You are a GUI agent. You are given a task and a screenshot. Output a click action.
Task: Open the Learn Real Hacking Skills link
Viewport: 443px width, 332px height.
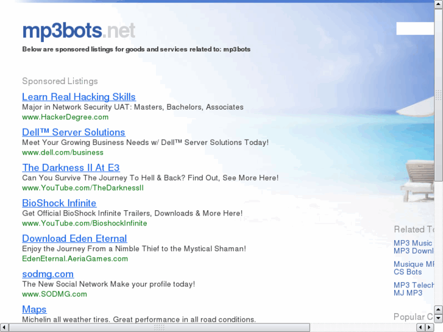pos(79,97)
